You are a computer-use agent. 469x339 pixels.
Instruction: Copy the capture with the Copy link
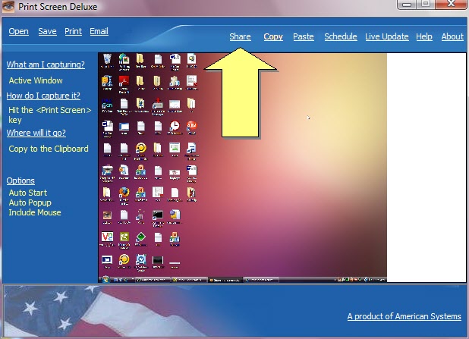[x=273, y=36]
